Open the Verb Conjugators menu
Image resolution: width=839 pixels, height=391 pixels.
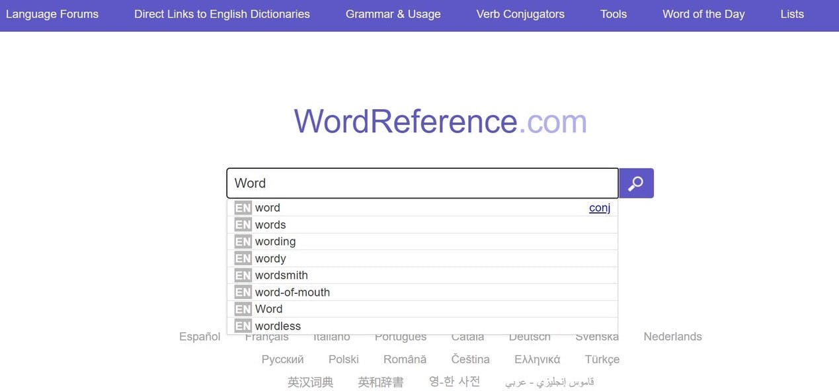[520, 14]
